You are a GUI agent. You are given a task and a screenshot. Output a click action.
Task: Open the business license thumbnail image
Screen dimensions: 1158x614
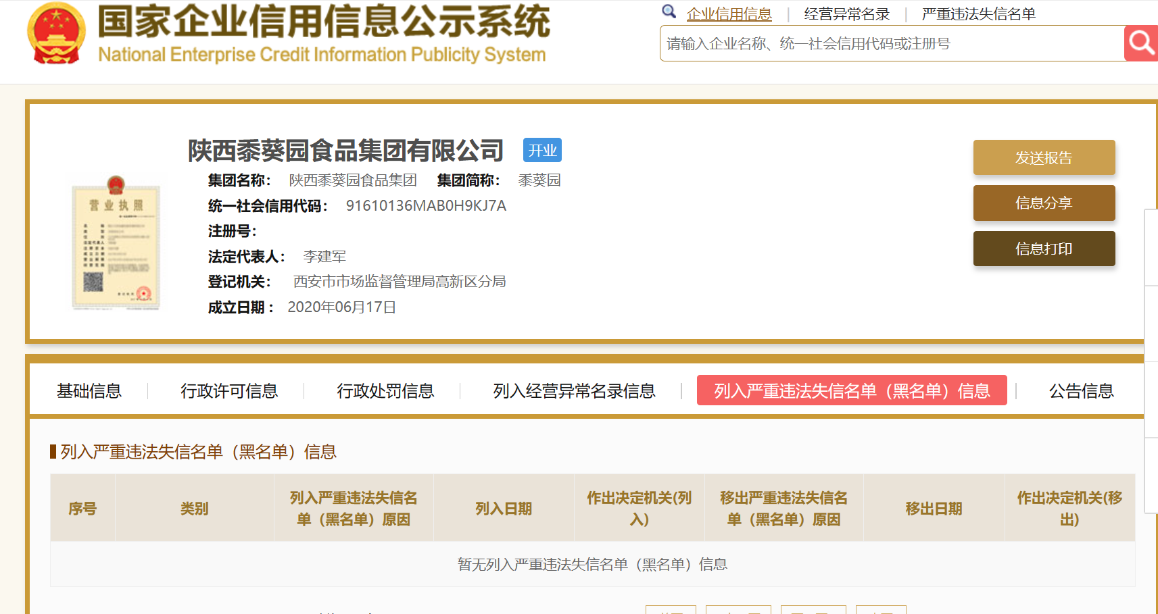click(116, 243)
